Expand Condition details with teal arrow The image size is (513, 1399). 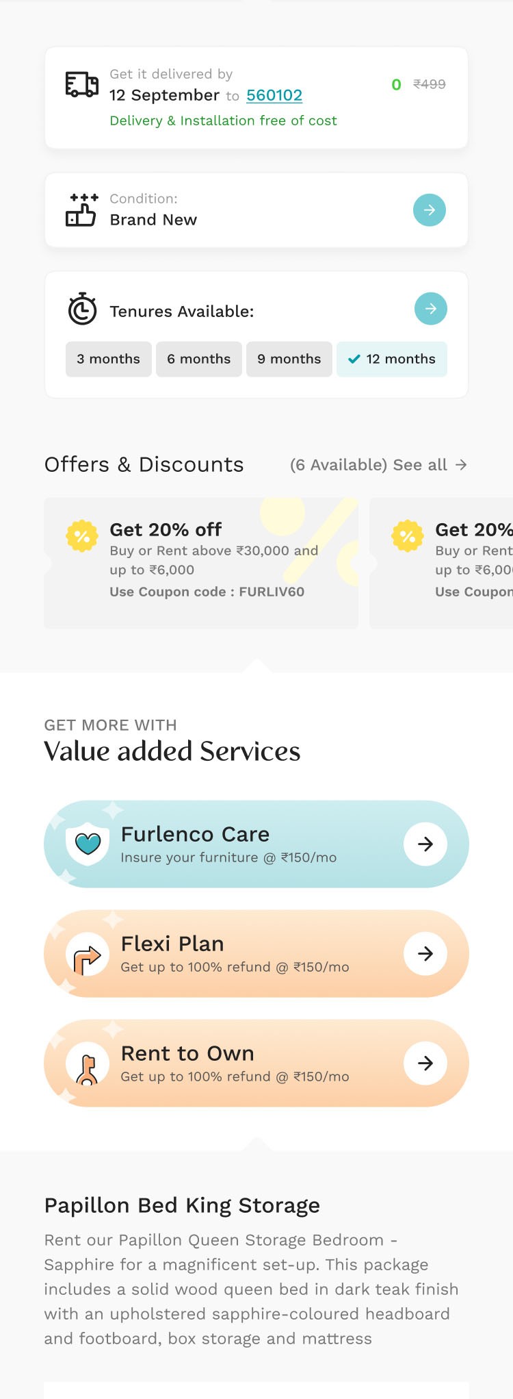click(429, 210)
